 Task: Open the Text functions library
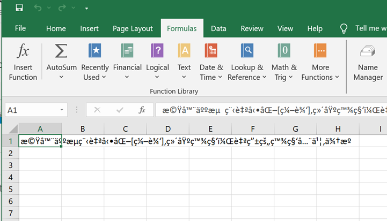(184, 52)
